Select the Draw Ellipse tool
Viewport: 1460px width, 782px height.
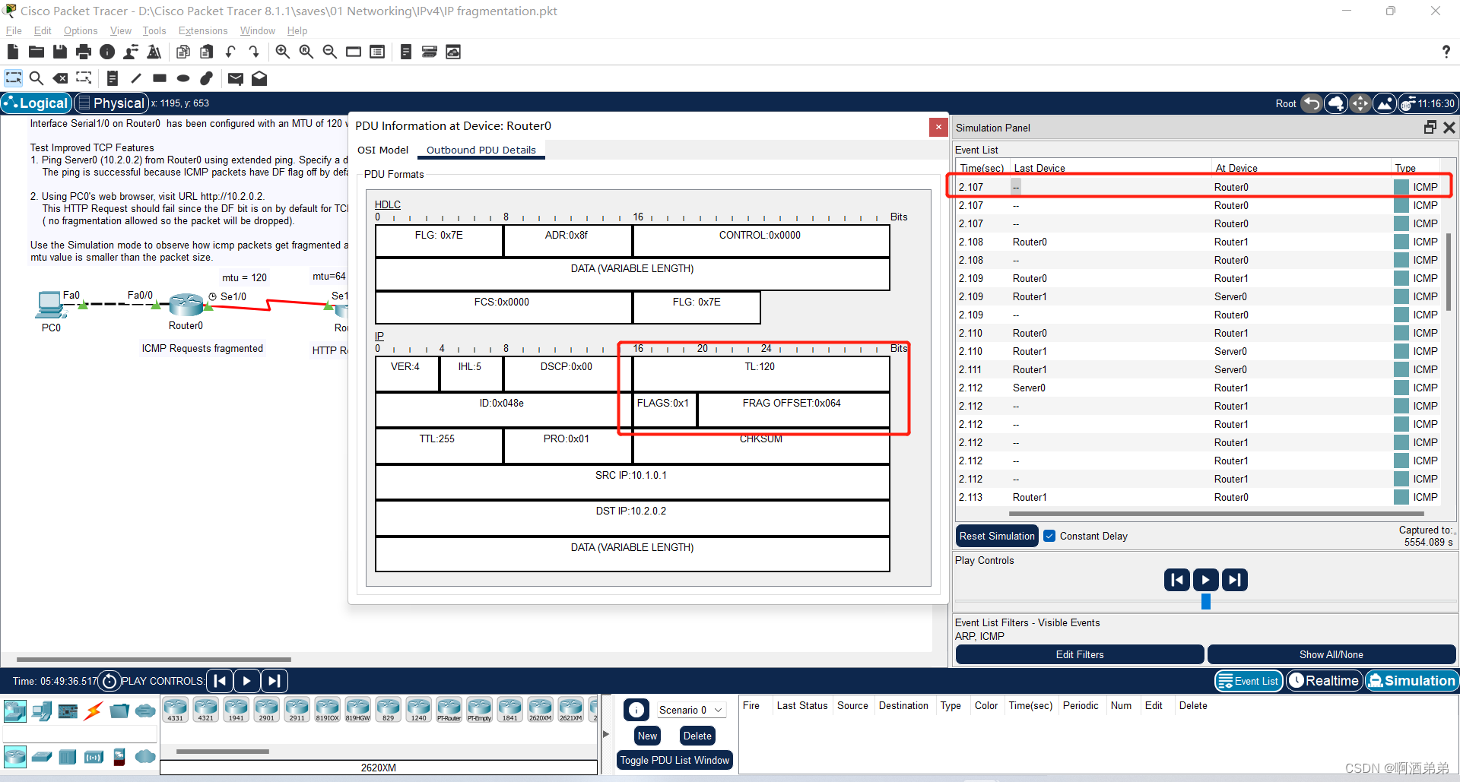coord(183,78)
